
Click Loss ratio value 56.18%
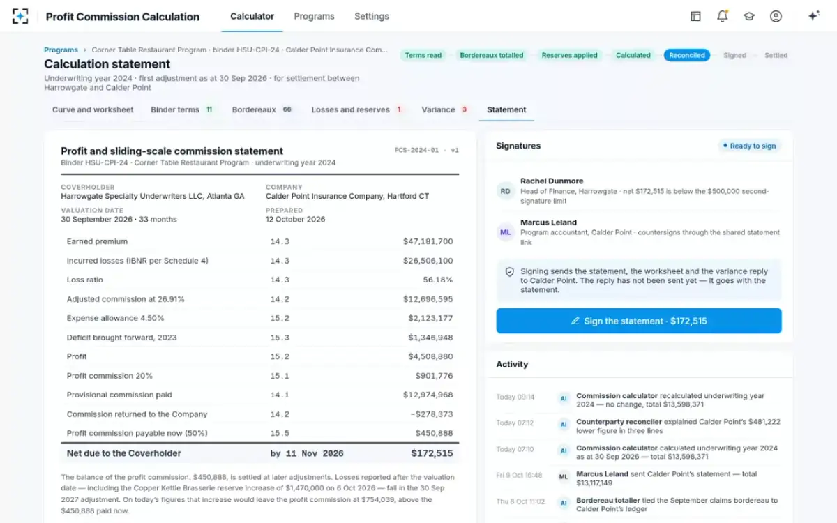point(437,280)
